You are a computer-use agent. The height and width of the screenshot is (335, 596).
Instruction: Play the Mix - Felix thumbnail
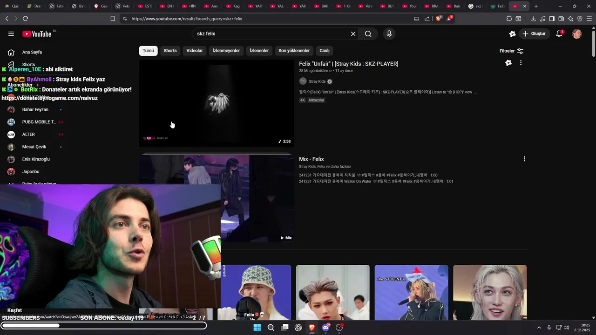(x=217, y=198)
